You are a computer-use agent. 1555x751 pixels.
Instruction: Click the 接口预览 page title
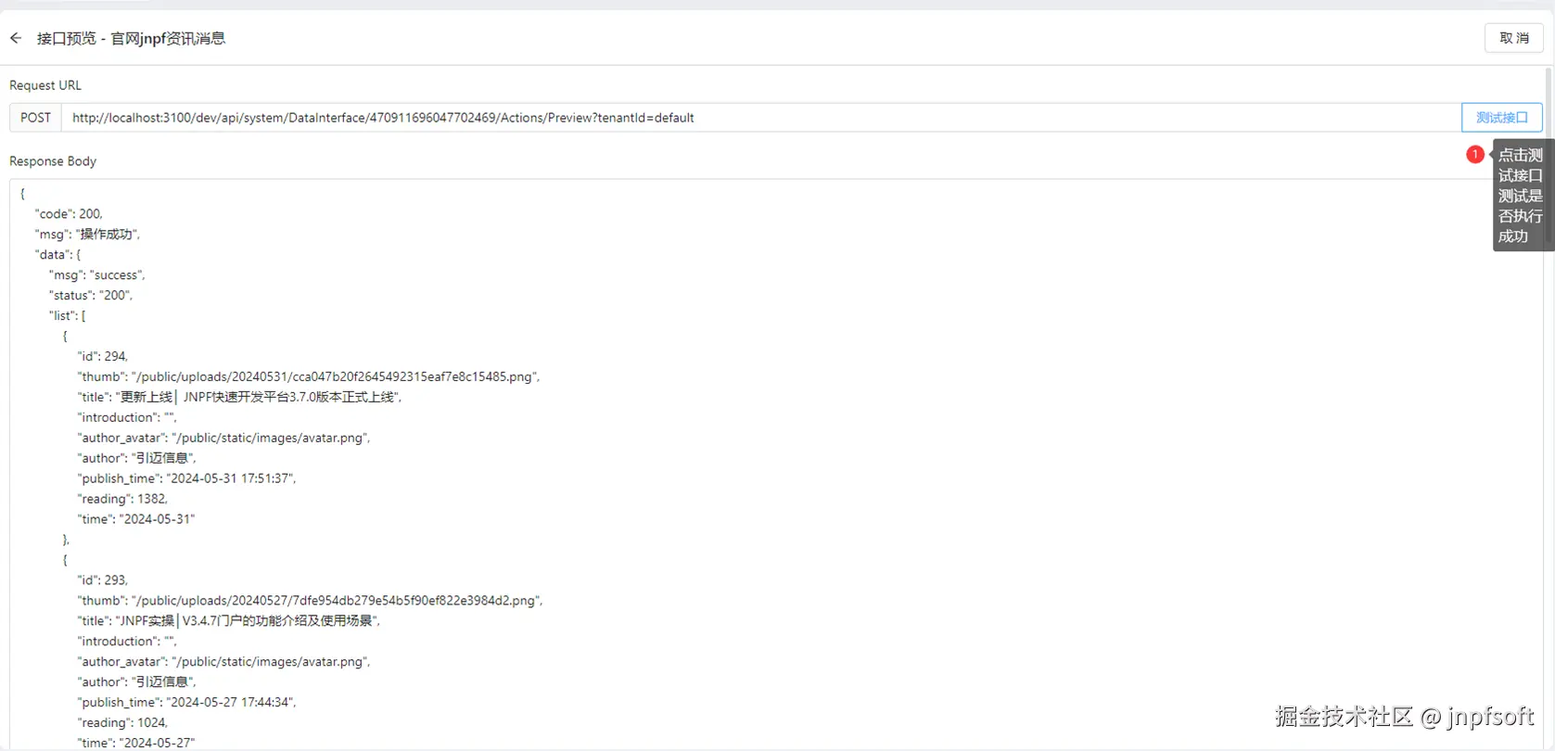pos(131,38)
